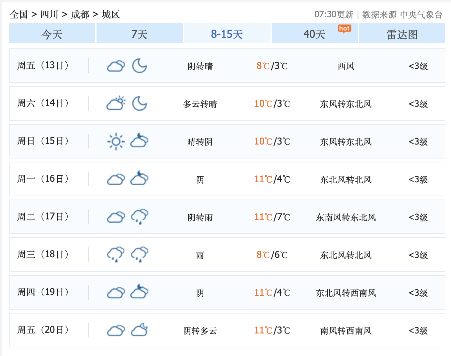
Task: Click cloudy day icon for 周一 16日
Action: (x=116, y=179)
